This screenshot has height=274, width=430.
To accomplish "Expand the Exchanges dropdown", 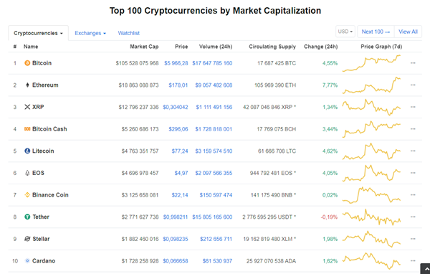I will pyautogui.click(x=90, y=33).
